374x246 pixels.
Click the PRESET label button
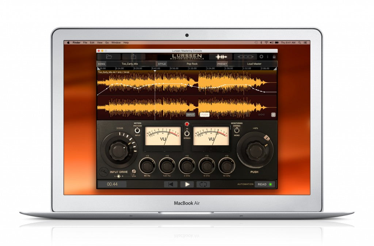click(222, 64)
